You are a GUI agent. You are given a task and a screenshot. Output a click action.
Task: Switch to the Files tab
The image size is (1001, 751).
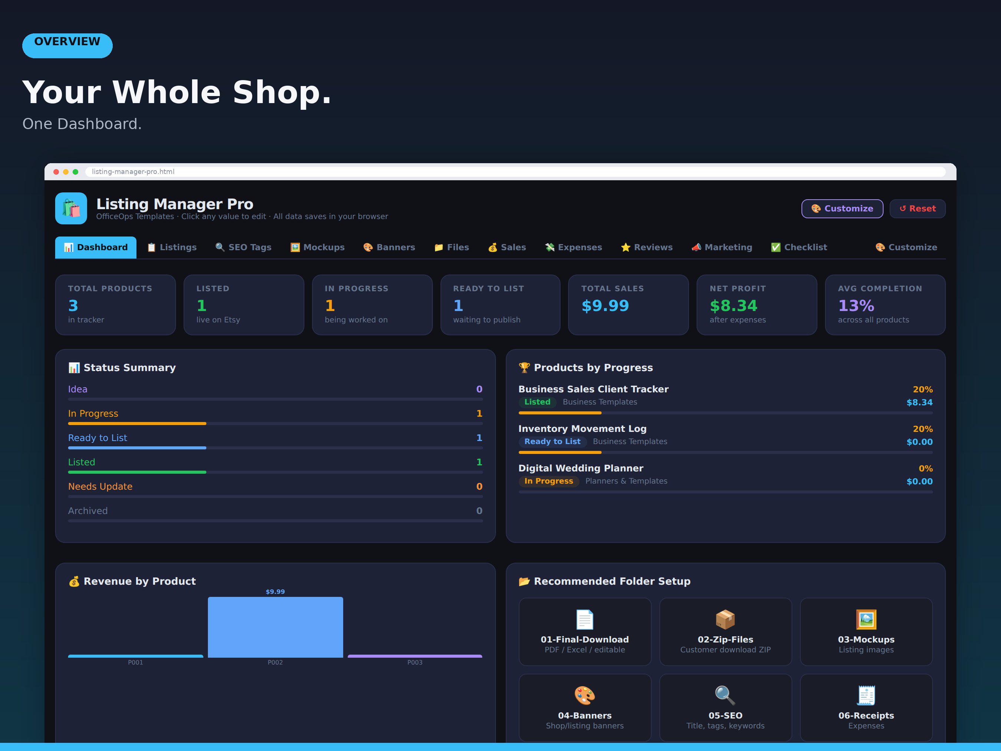click(451, 247)
